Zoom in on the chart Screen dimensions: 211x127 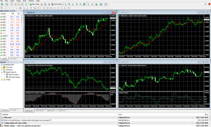point(77,4)
